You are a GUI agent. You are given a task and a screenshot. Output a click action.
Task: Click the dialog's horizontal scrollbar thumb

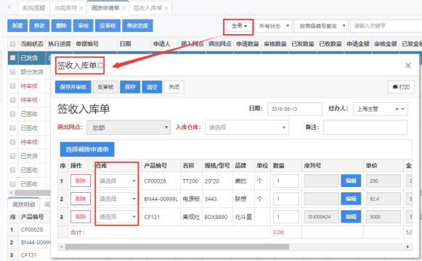(177, 246)
